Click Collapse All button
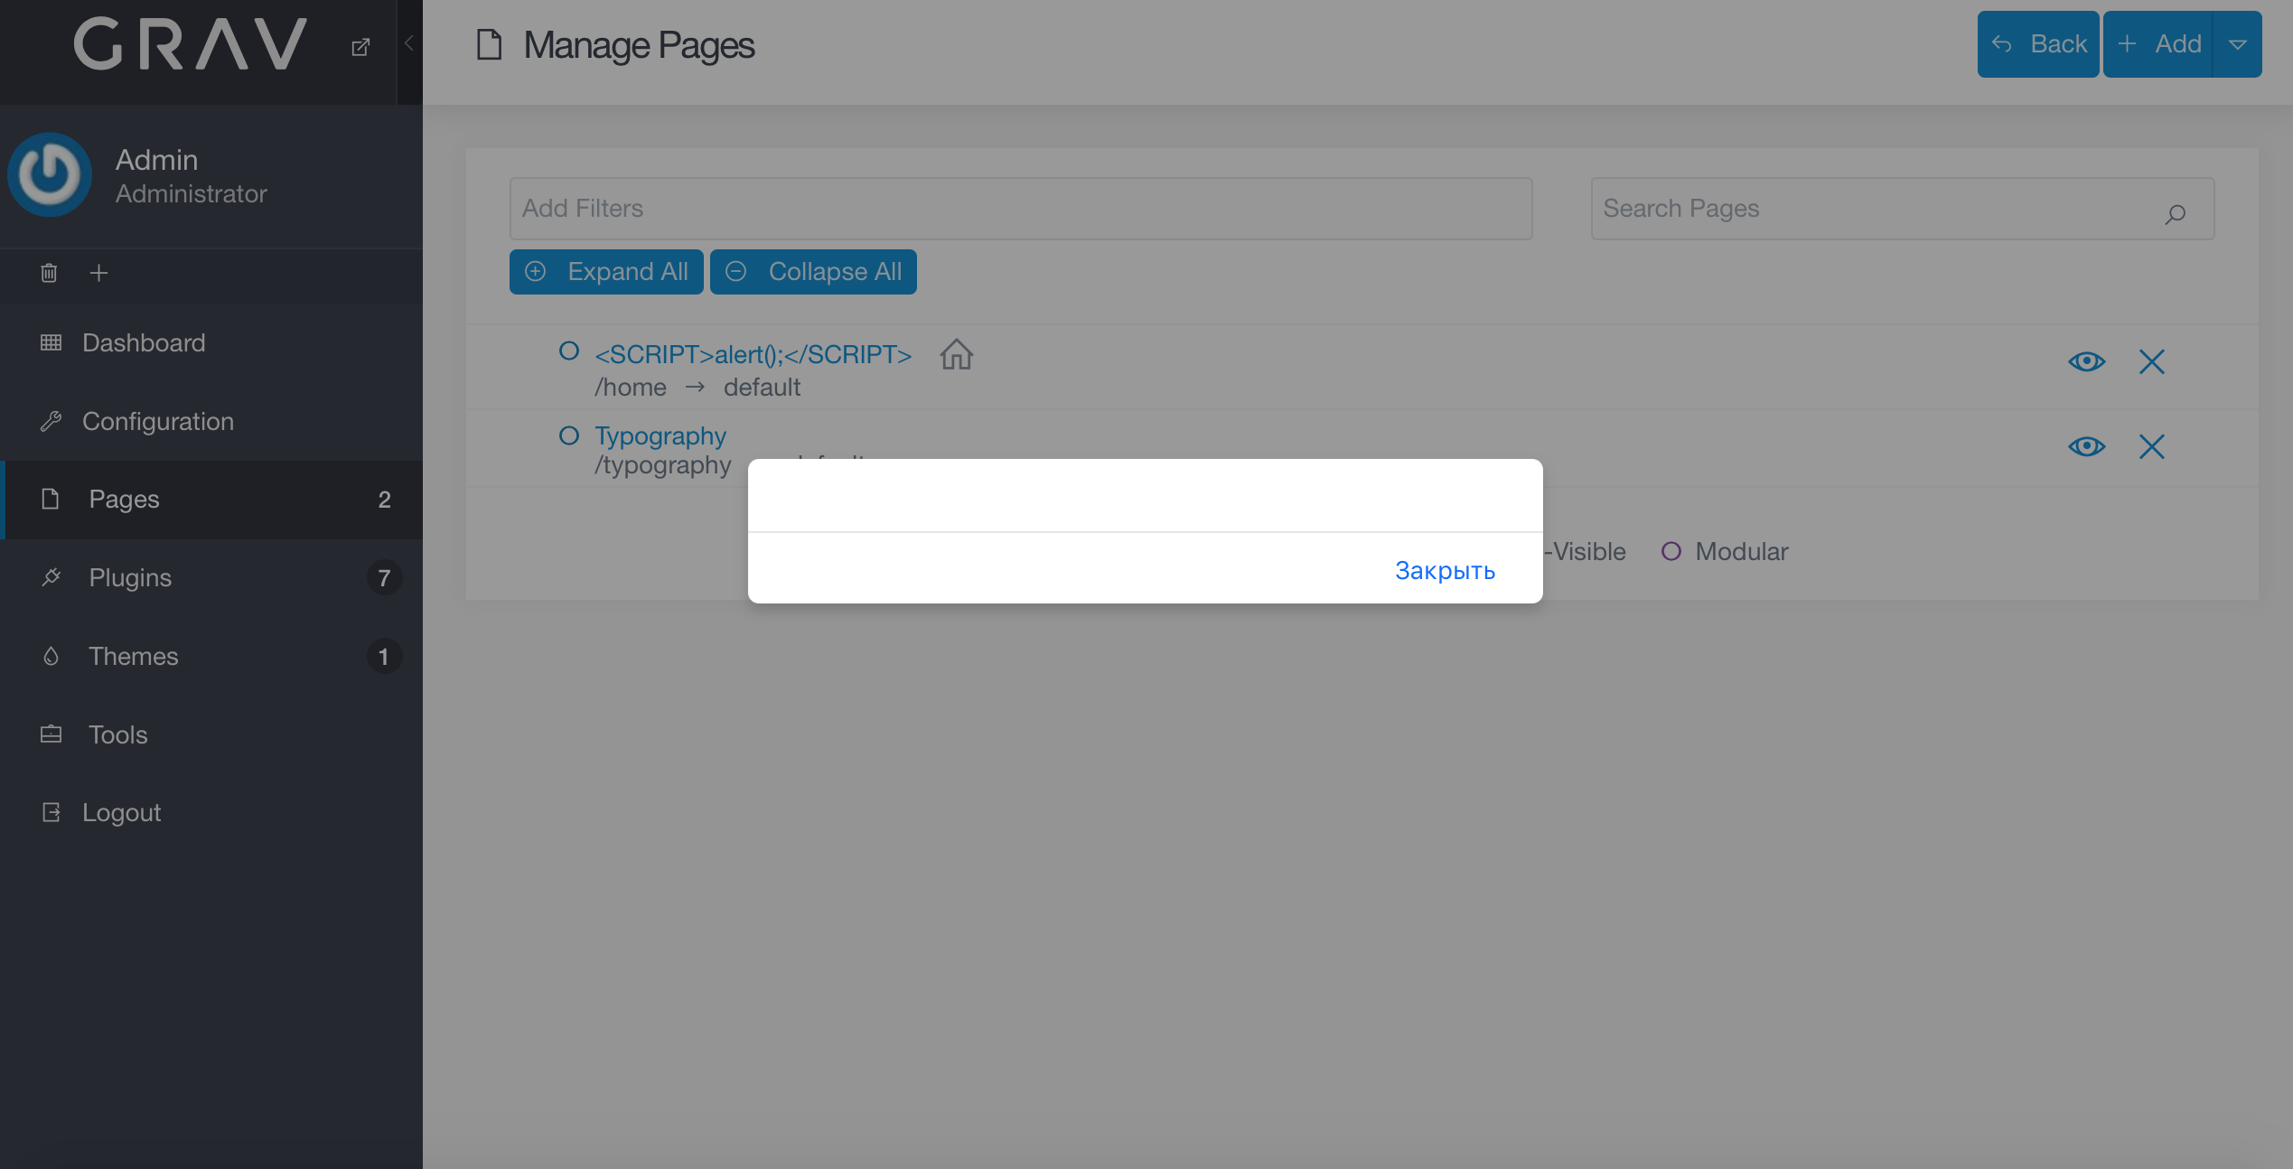This screenshot has width=2293, height=1169. tap(813, 272)
